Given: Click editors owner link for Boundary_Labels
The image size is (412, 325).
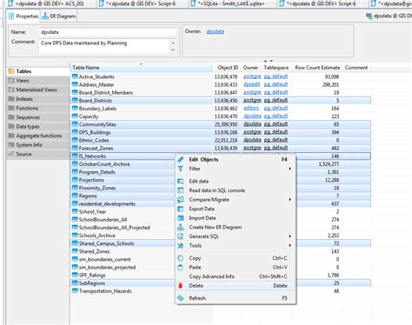Looking at the screenshot, I should (x=251, y=109).
